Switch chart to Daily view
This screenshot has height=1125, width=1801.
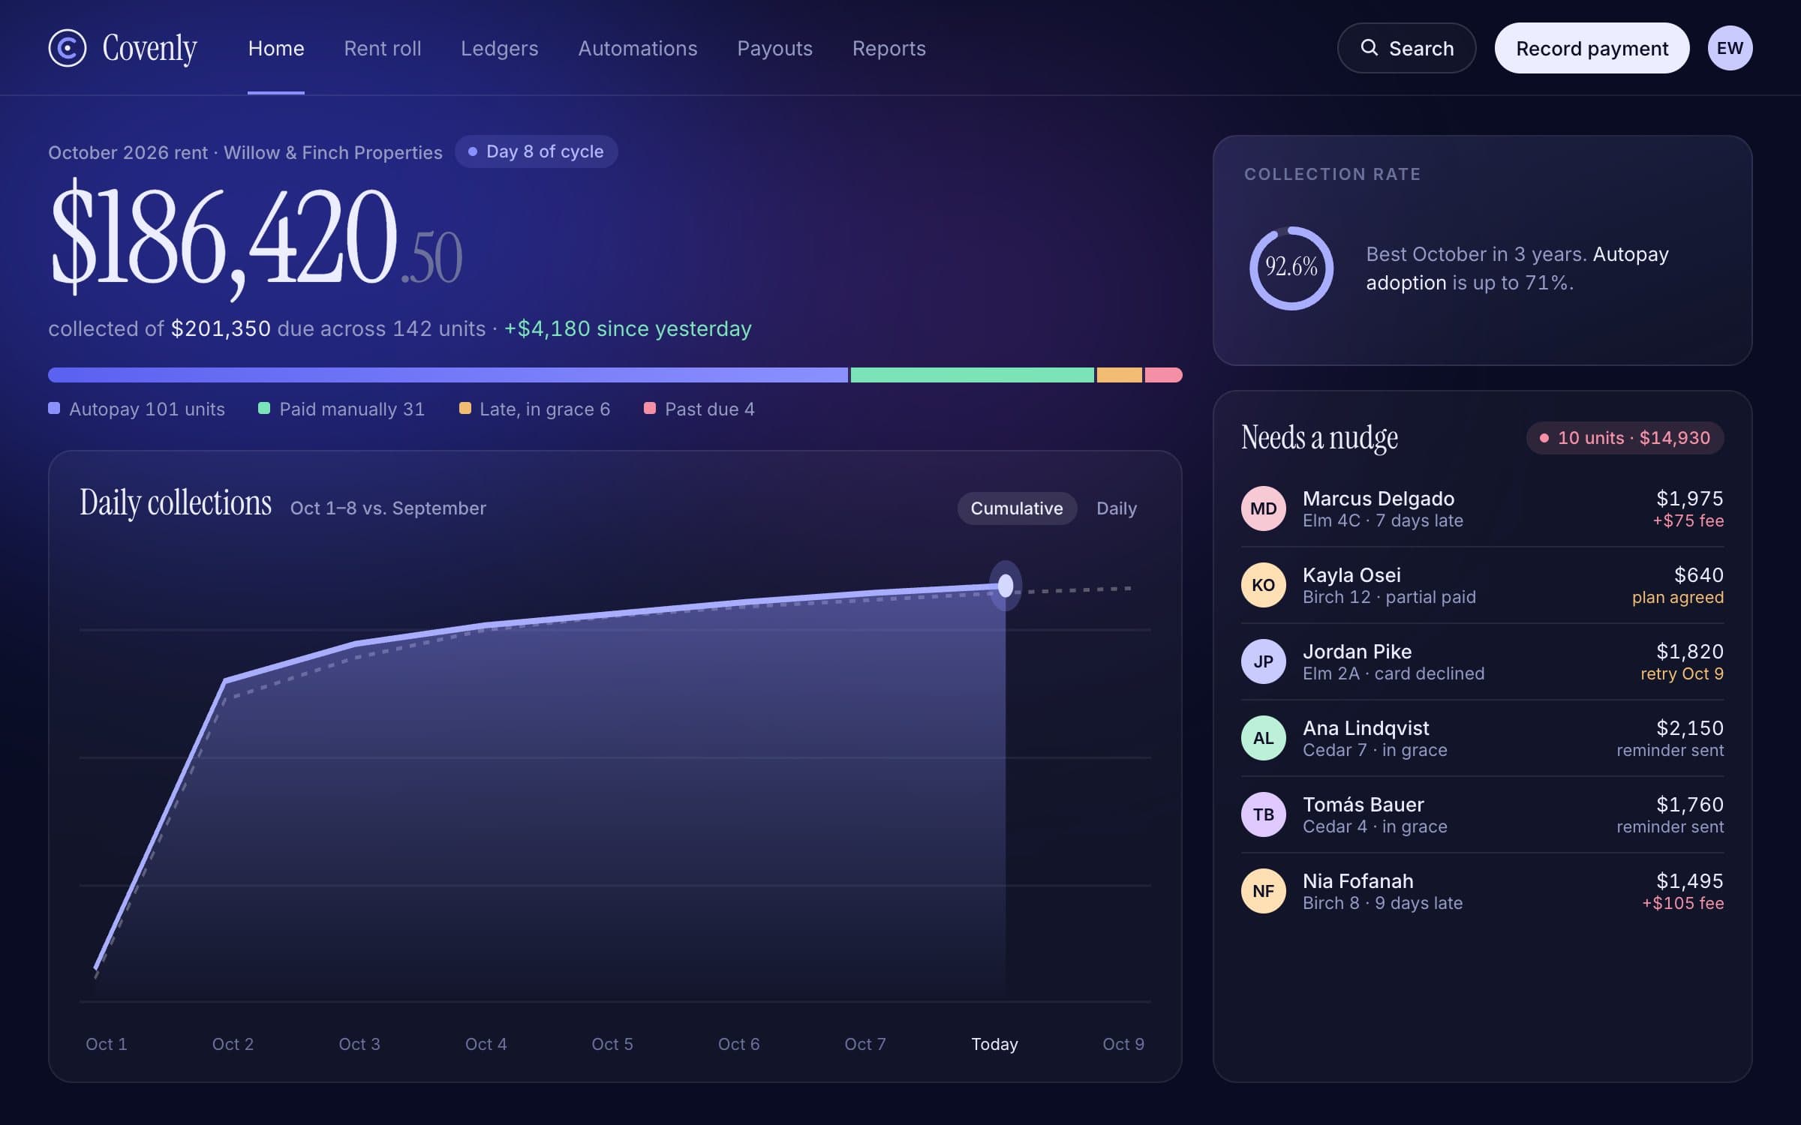1116,508
